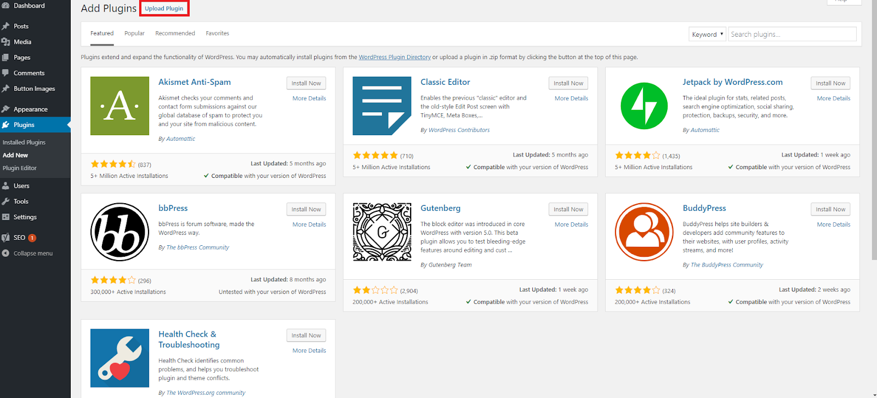This screenshot has width=877, height=398.
Task: Click the Yoast SEO icon
Action: 5,238
